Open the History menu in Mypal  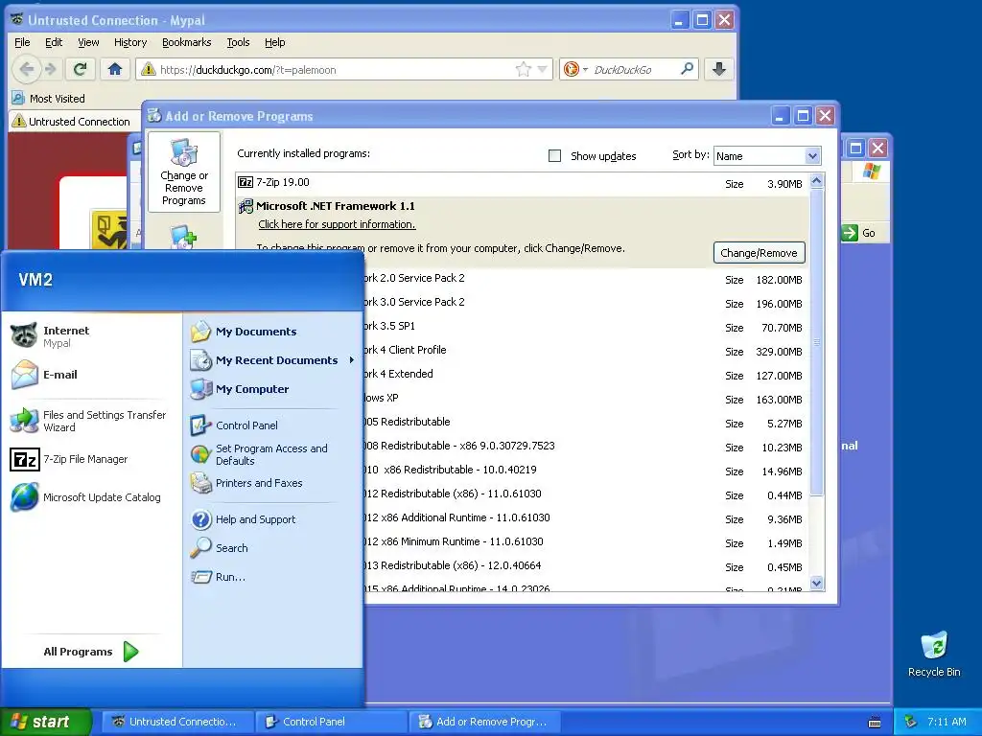pos(130,42)
